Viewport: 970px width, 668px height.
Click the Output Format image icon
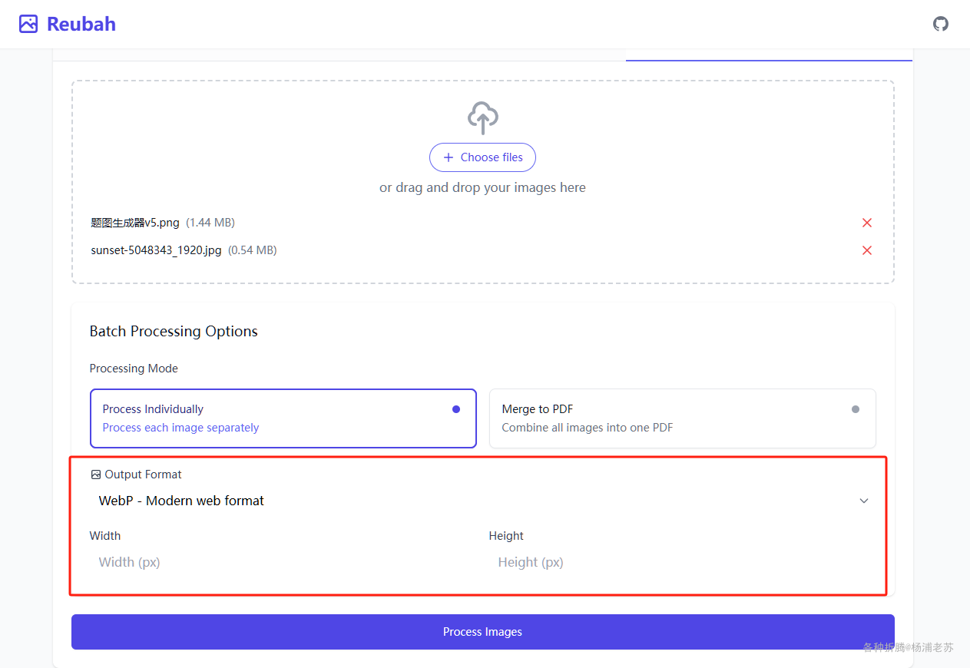[96, 475]
